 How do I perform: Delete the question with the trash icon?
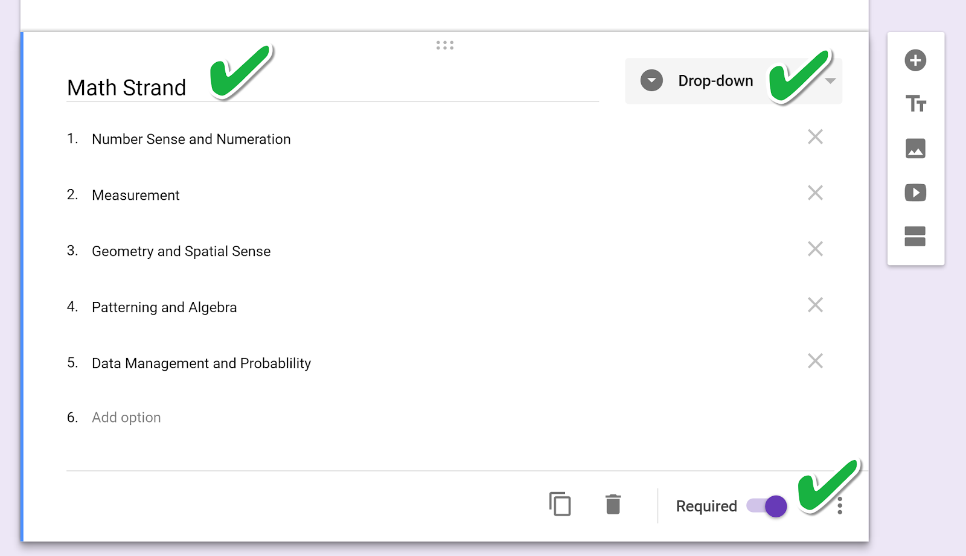point(613,504)
